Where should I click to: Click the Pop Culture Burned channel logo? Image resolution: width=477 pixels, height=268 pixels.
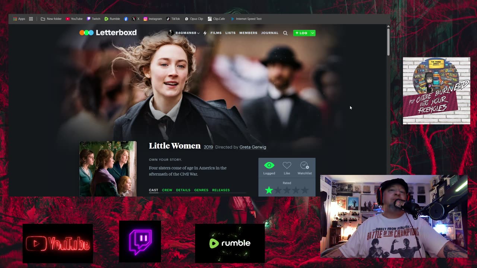[x=436, y=90]
